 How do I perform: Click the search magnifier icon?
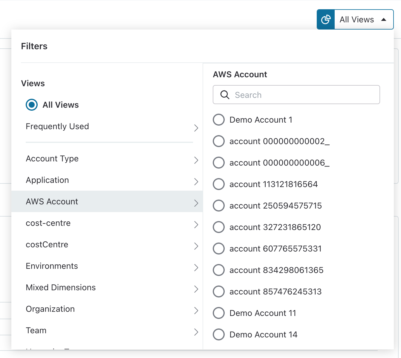(225, 95)
